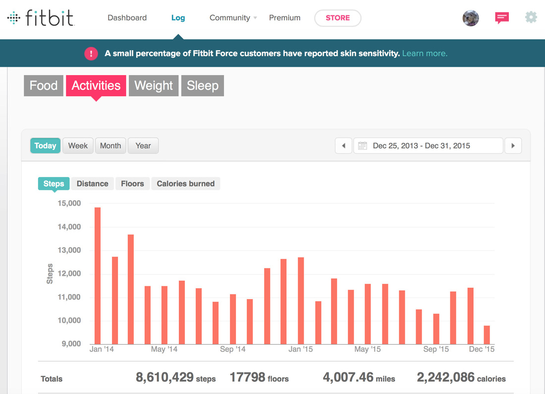Select the Year time range
The image size is (545, 394).
143,146
